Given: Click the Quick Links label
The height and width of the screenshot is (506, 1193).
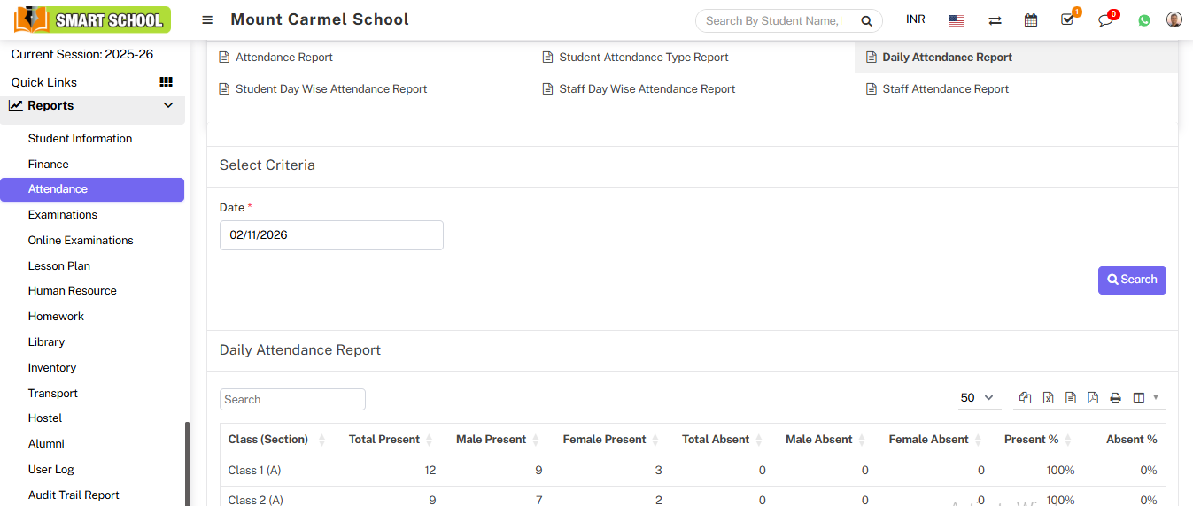Looking at the screenshot, I should tap(44, 82).
